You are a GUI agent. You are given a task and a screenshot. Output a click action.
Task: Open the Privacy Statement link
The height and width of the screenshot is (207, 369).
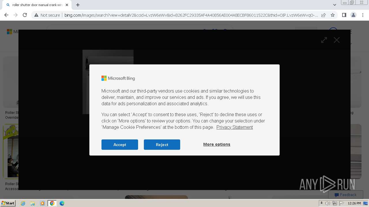click(x=235, y=127)
